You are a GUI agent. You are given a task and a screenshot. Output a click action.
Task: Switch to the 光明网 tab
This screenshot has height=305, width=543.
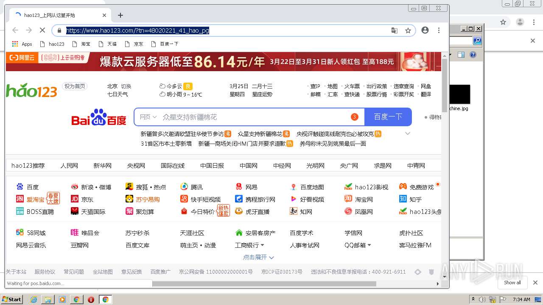[315, 166]
